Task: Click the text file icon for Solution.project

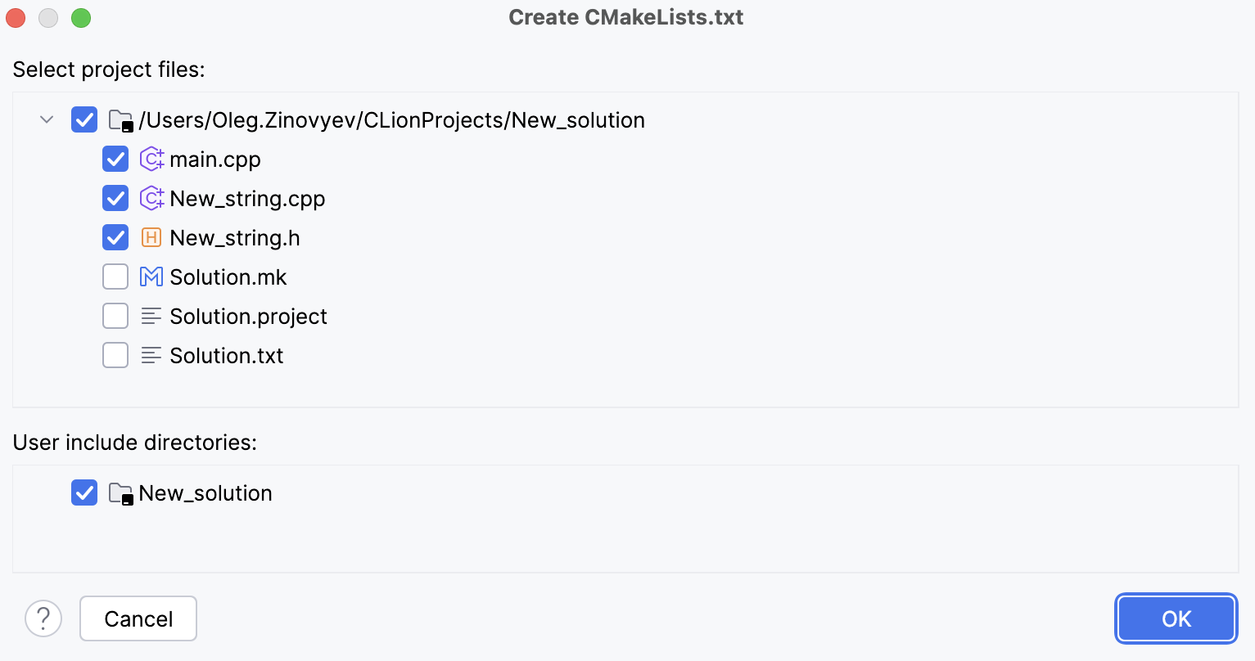Action: coord(151,316)
